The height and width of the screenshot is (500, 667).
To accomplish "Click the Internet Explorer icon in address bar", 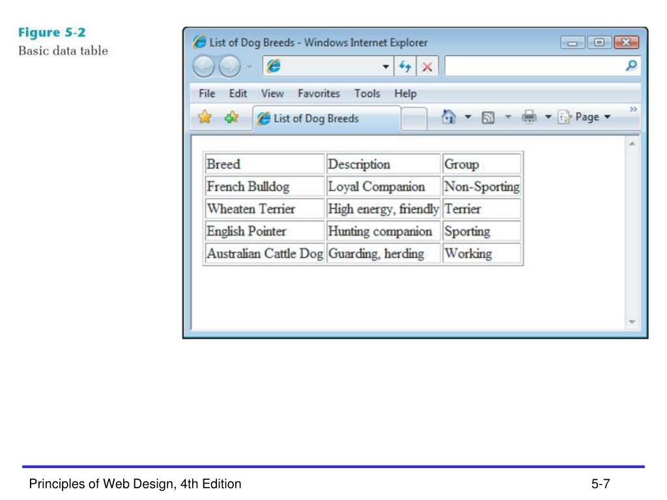I will [274, 66].
